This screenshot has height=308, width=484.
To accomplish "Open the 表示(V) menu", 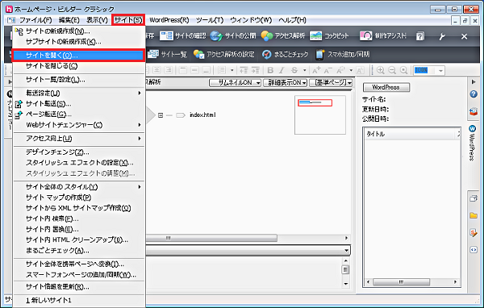I will (97, 20).
